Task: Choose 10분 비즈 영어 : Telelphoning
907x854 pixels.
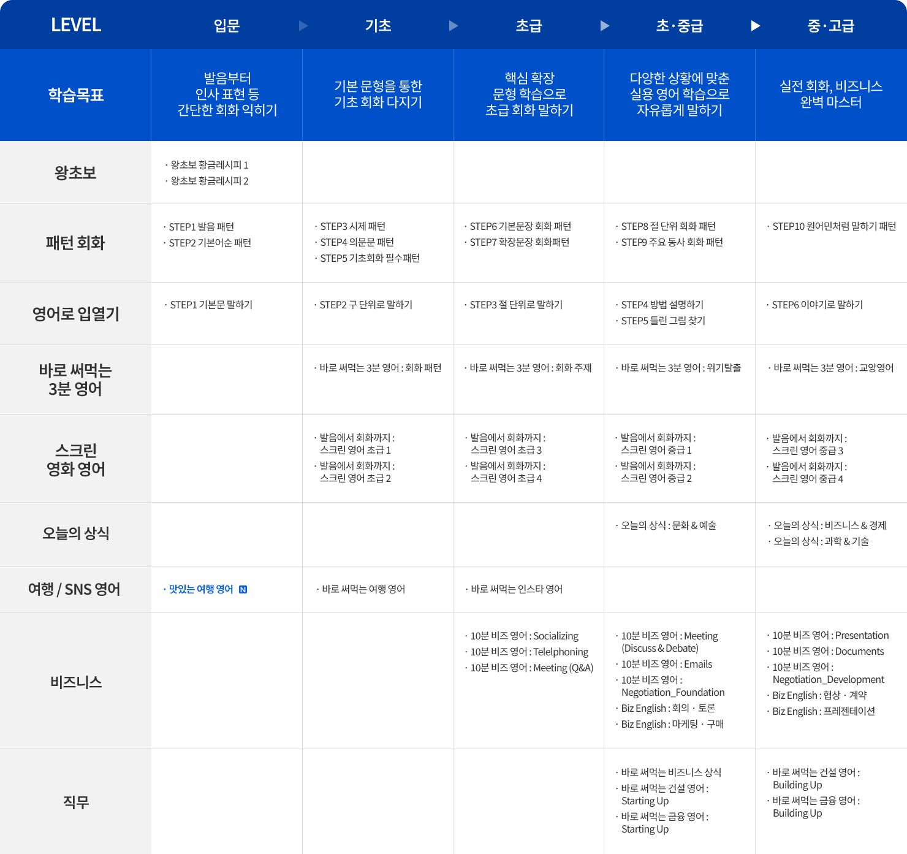Action: click(x=529, y=652)
